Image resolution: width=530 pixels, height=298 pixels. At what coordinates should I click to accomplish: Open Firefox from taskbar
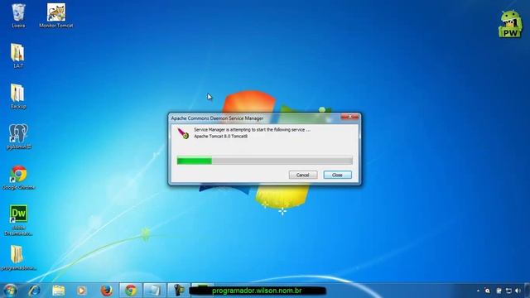[x=107, y=291]
